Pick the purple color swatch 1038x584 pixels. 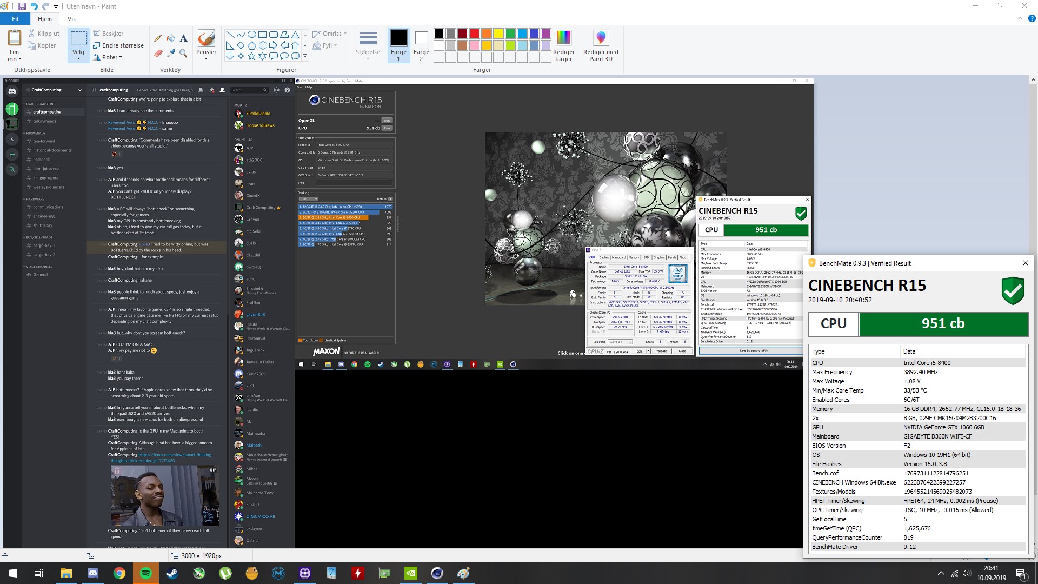coord(545,34)
